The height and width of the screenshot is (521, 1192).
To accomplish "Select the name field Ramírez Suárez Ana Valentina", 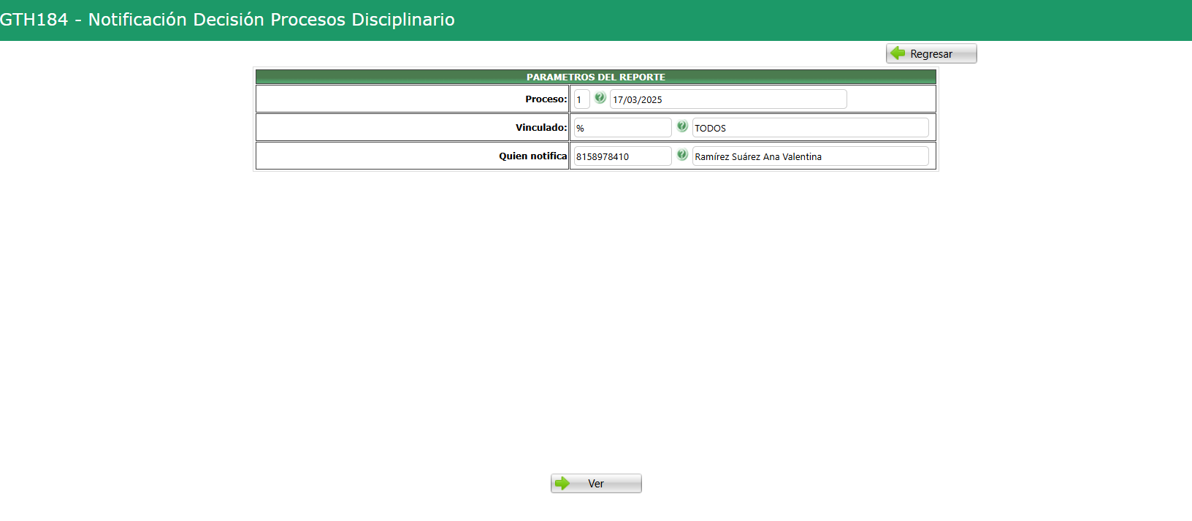I will pyautogui.click(x=810, y=156).
